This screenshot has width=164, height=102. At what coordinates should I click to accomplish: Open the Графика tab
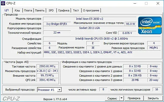click(64, 10)
